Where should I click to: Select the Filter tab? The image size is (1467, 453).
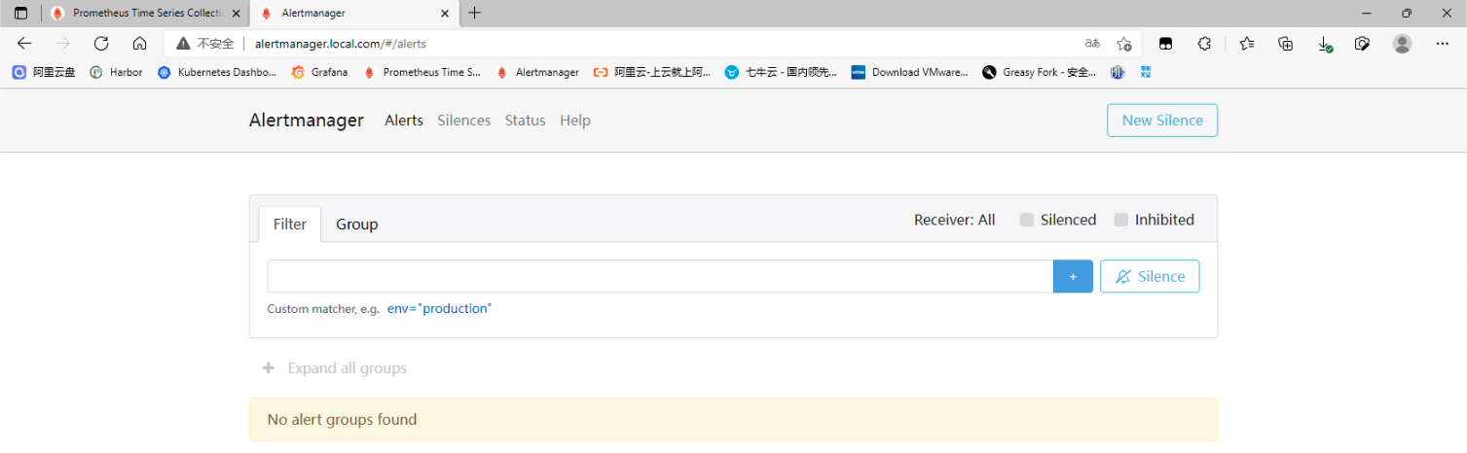(x=290, y=224)
